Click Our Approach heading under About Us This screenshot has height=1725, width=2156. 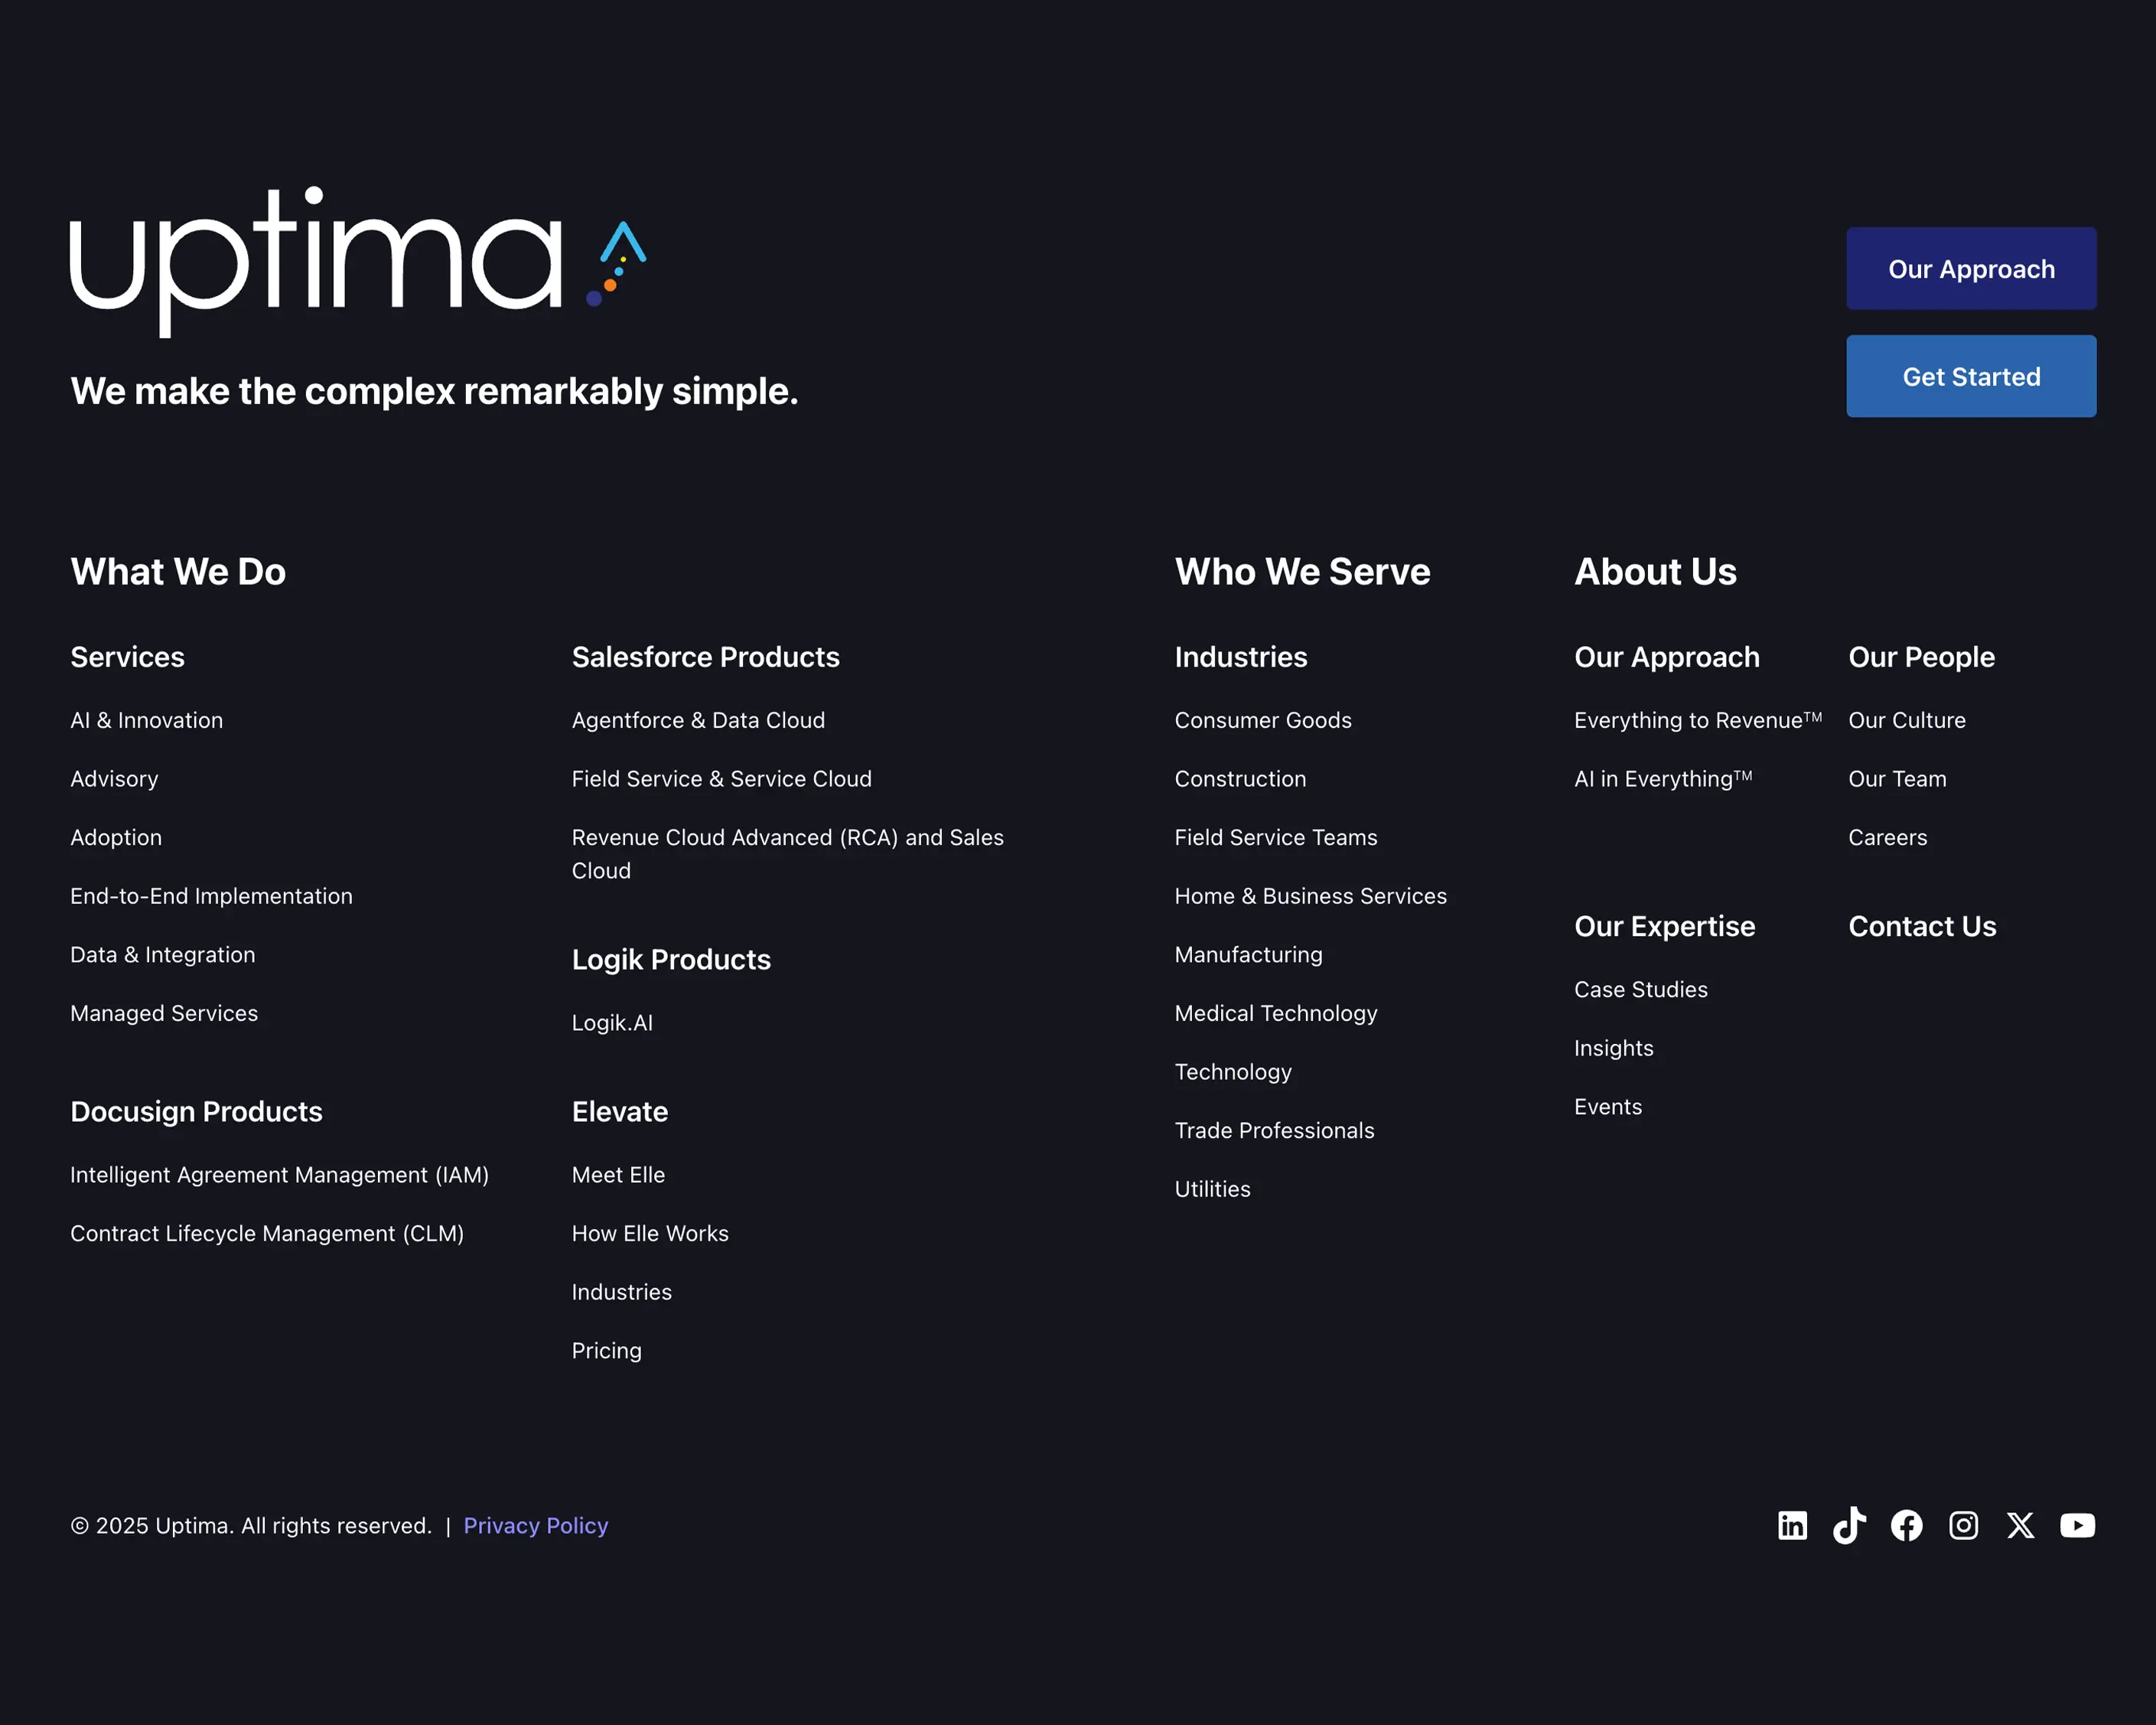1666,657
